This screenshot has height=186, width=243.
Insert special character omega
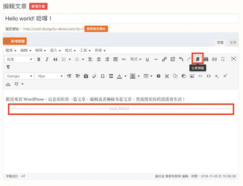click(x=103, y=76)
